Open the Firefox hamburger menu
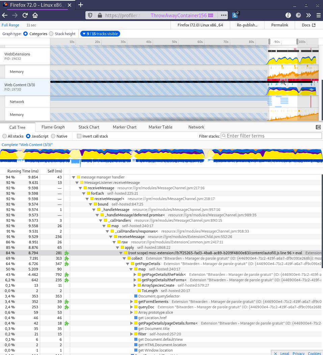The image size is (323, 355). (319, 16)
